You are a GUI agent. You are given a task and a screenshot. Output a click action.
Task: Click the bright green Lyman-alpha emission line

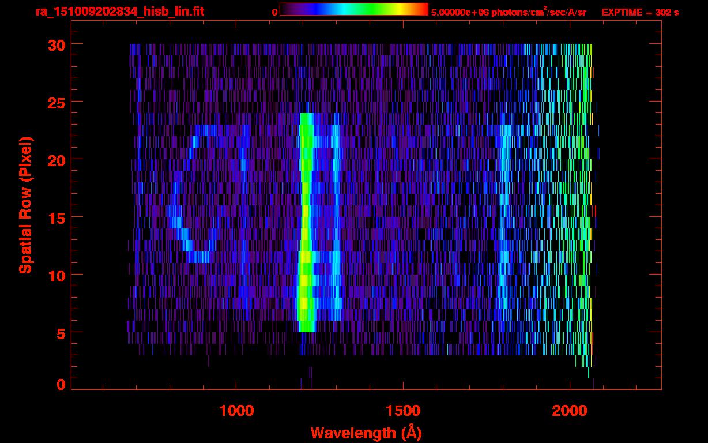pos(306,222)
